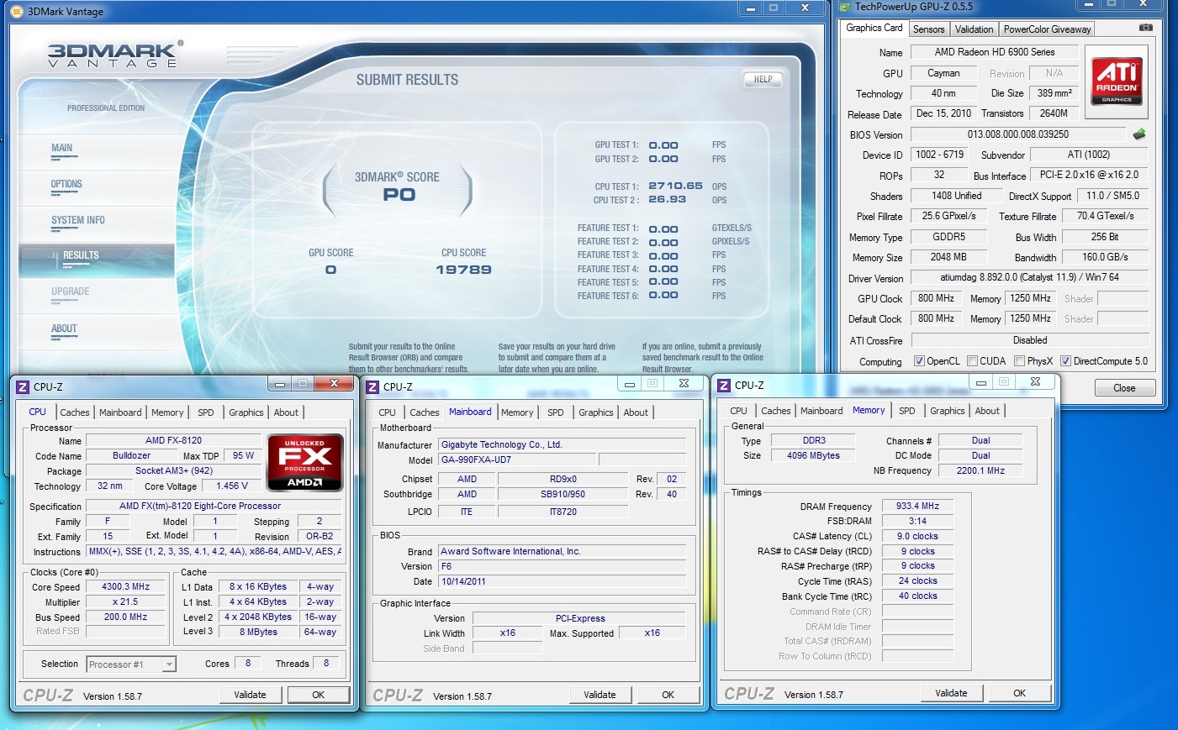Click the BIOS save chip icon
The width and height of the screenshot is (1178, 730).
coord(1139,134)
